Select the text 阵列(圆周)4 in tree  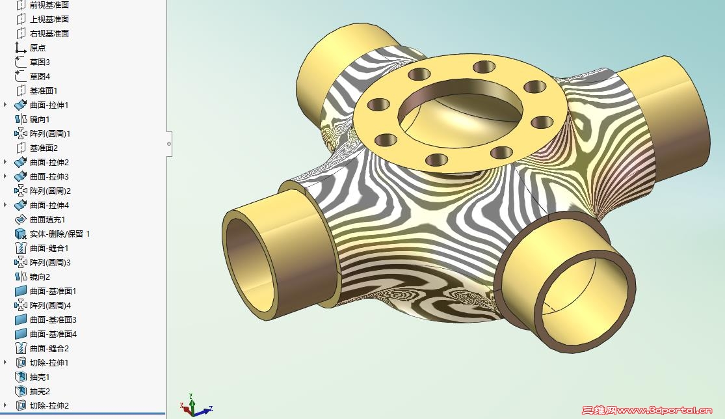[51, 306]
